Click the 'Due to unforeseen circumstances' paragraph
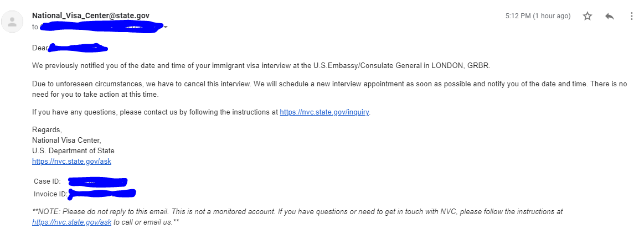This screenshot has width=634, height=234. (x=330, y=89)
